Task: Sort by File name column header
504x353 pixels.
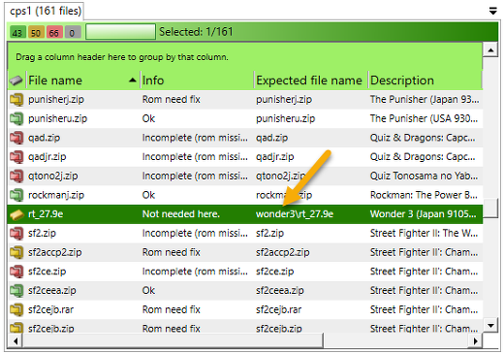Action: tap(82, 80)
